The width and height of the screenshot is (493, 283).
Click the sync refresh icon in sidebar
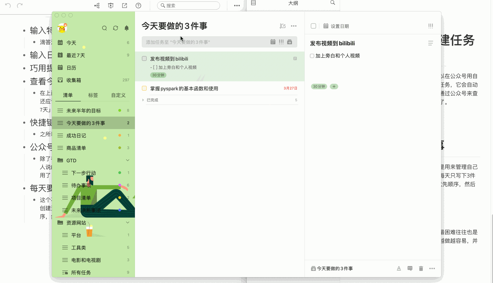pos(116,28)
